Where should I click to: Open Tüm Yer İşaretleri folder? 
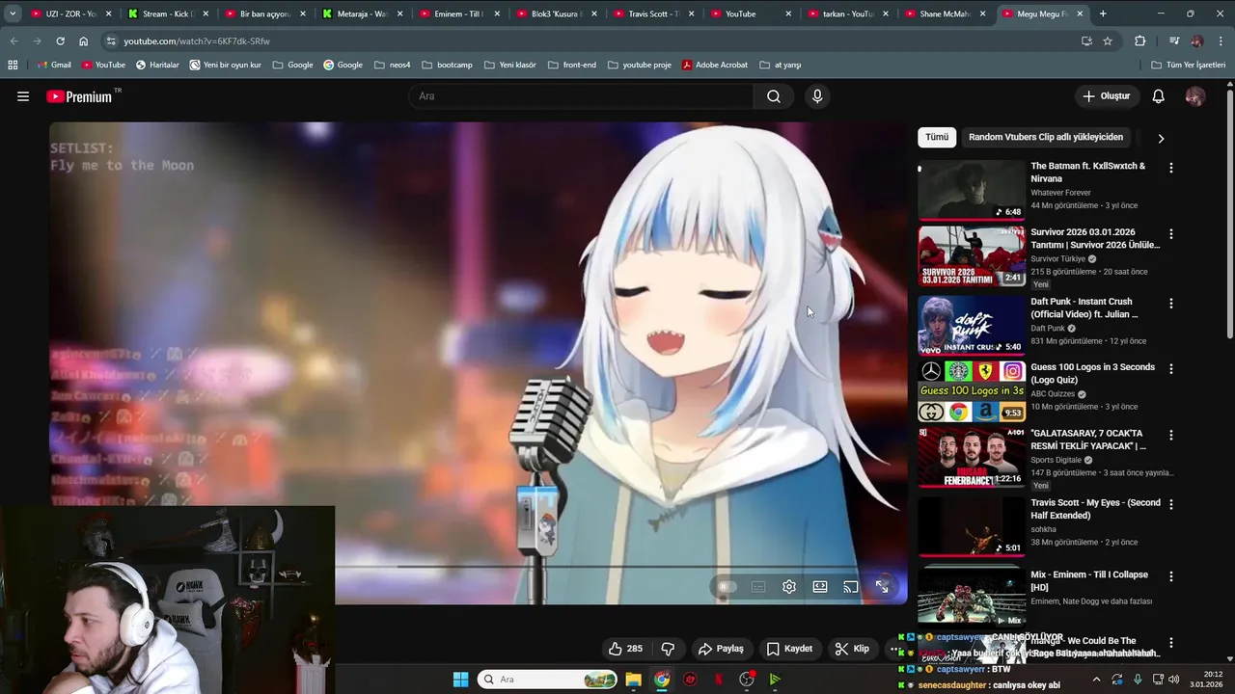pos(1188,65)
